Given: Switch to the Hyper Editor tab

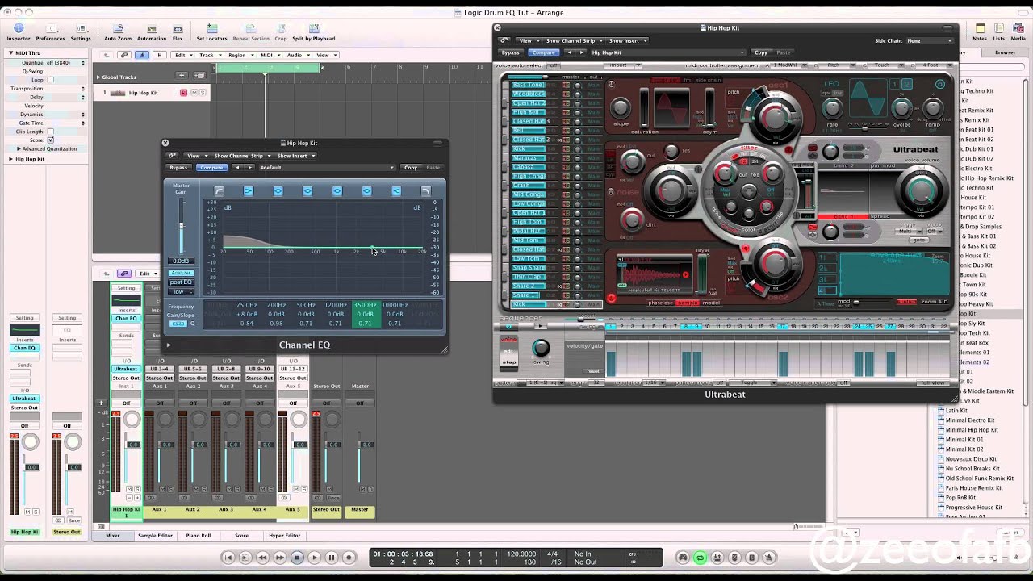Looking at the screenshot, I should [x=284, y=536].
